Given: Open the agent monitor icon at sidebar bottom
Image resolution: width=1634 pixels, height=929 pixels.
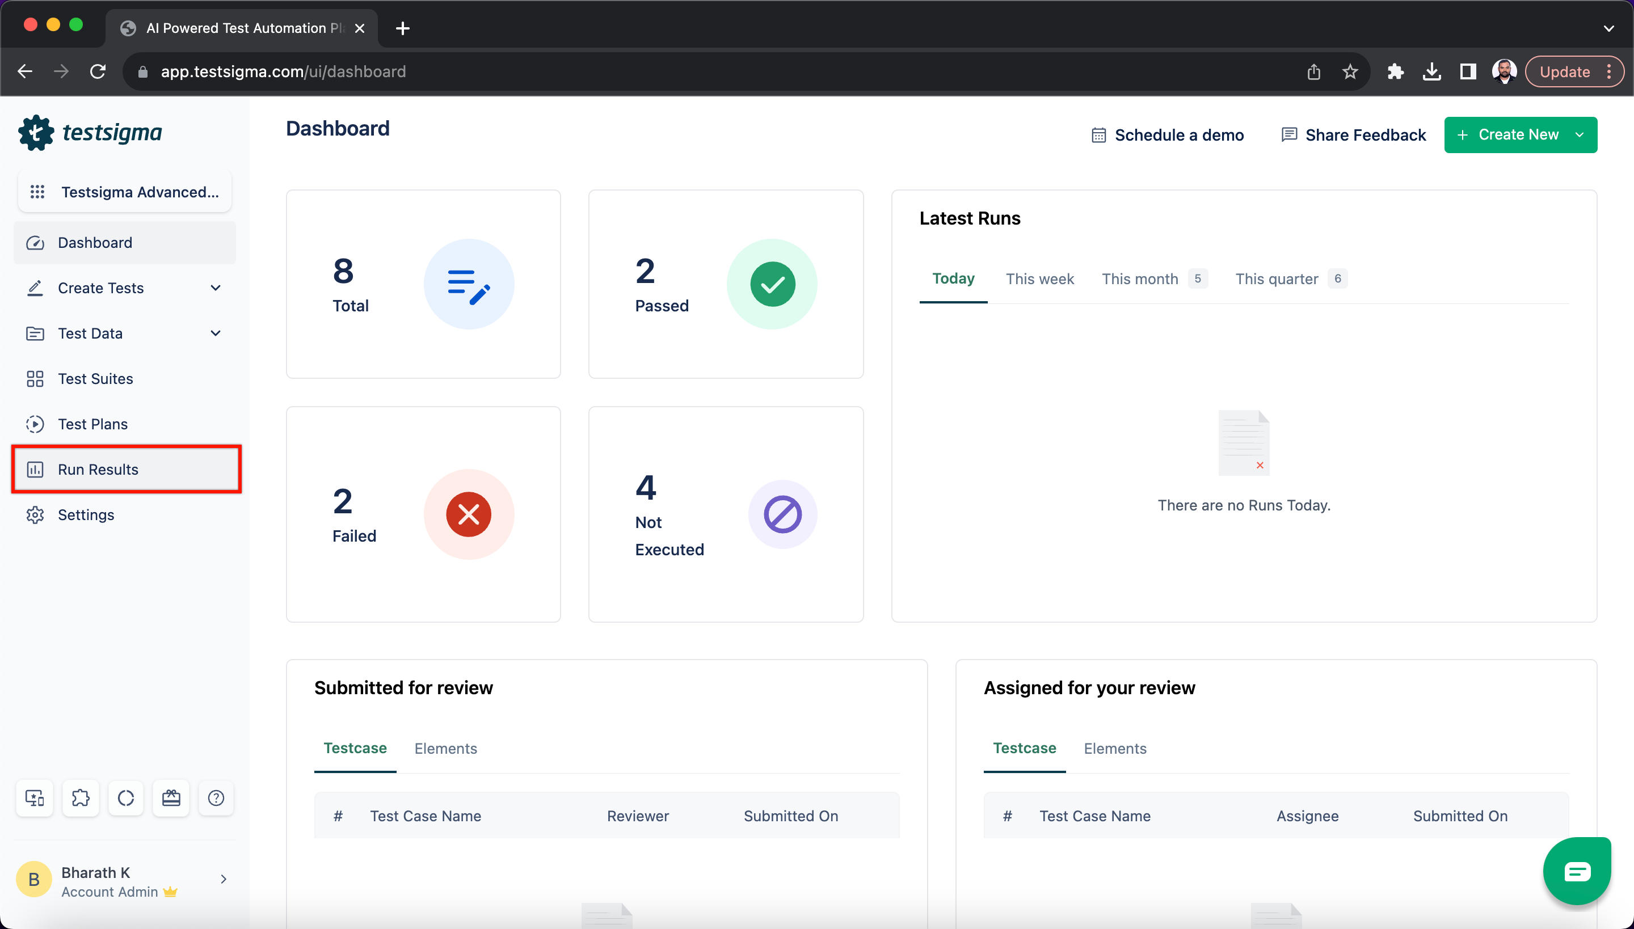Looking at the screenshot, I should click(x=35, y=797).
